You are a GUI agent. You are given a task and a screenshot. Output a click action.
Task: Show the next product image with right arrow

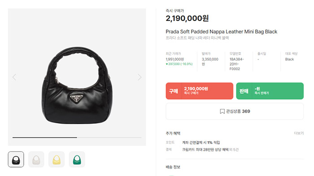(140, 77)
